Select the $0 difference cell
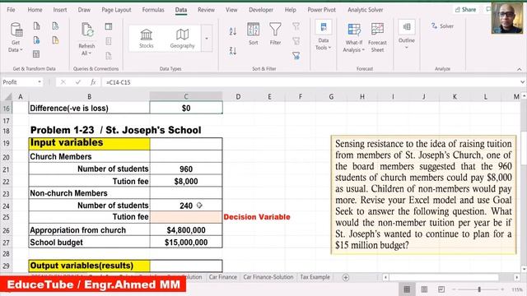Image resolution: width=527 pixels, height=296 pixels. click(x=186, y=108)
